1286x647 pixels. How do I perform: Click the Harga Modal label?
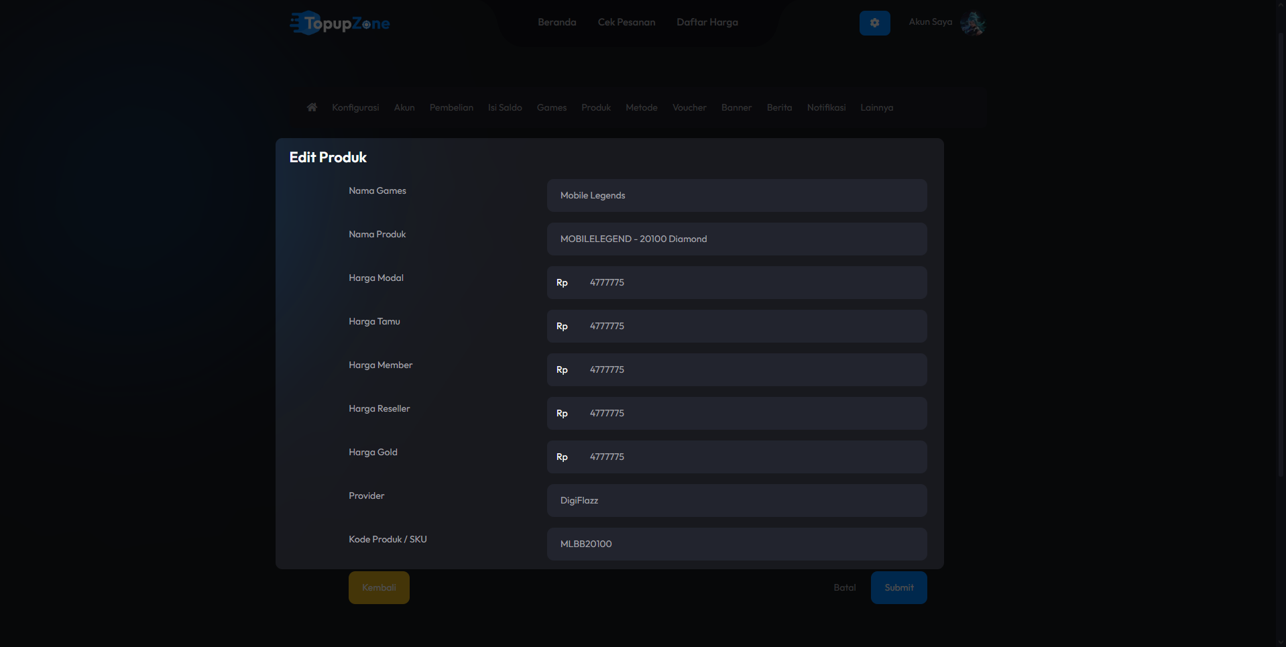[376, 278]
